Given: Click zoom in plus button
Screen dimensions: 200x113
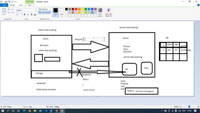Looking at the screenshot, I should [x=198, y=107].
